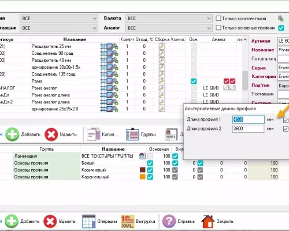Click green plus Add icon above groups table
This screenshot has height=231, width=289.
pos(12,134)
